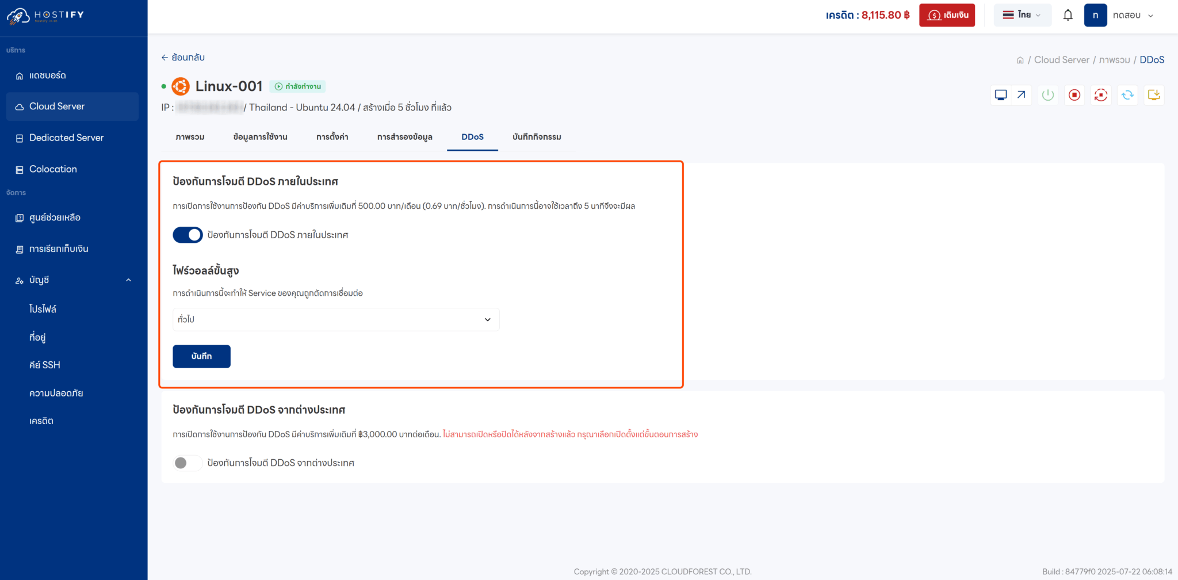Viewport: 1178px width, 580px height.
Task: Click the บันทึก save button
Action: click(x=201, y=356)
